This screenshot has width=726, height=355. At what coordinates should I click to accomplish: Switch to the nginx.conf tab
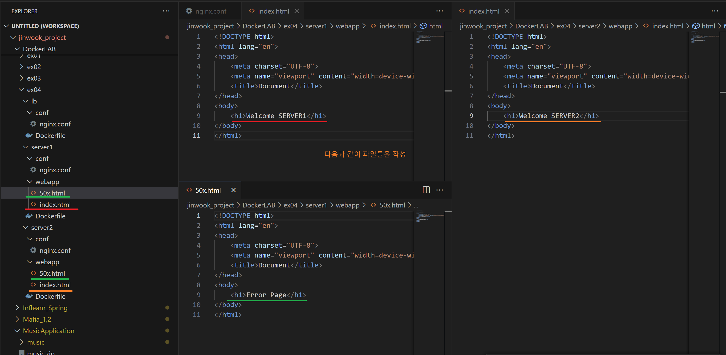click(210, 11)
